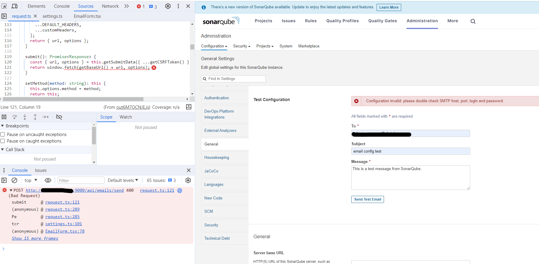Open the top execution context dropdown
The width and height of the screenshot is (539, 264).
coord(31,180)
